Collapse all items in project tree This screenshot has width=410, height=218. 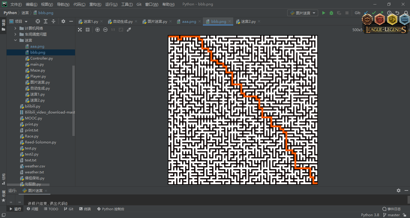coord(53,21)
